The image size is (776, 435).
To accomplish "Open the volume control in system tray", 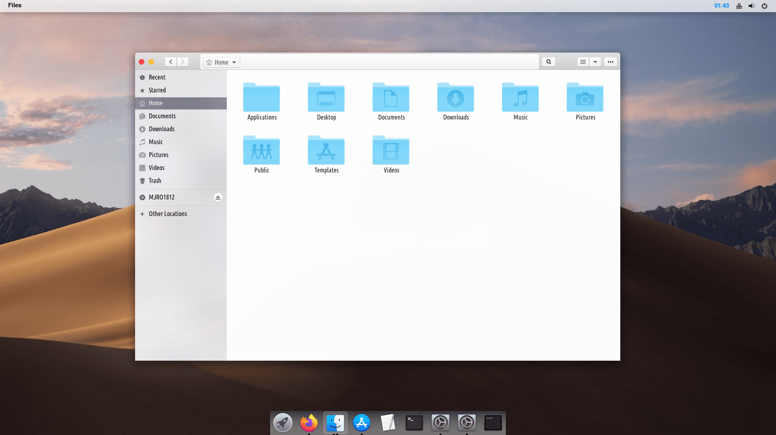I will 751,6.
